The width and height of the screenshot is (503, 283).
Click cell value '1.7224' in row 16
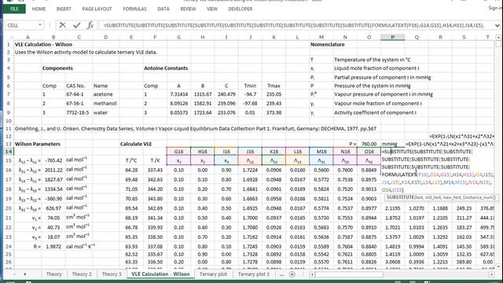[x=250, y=170]
